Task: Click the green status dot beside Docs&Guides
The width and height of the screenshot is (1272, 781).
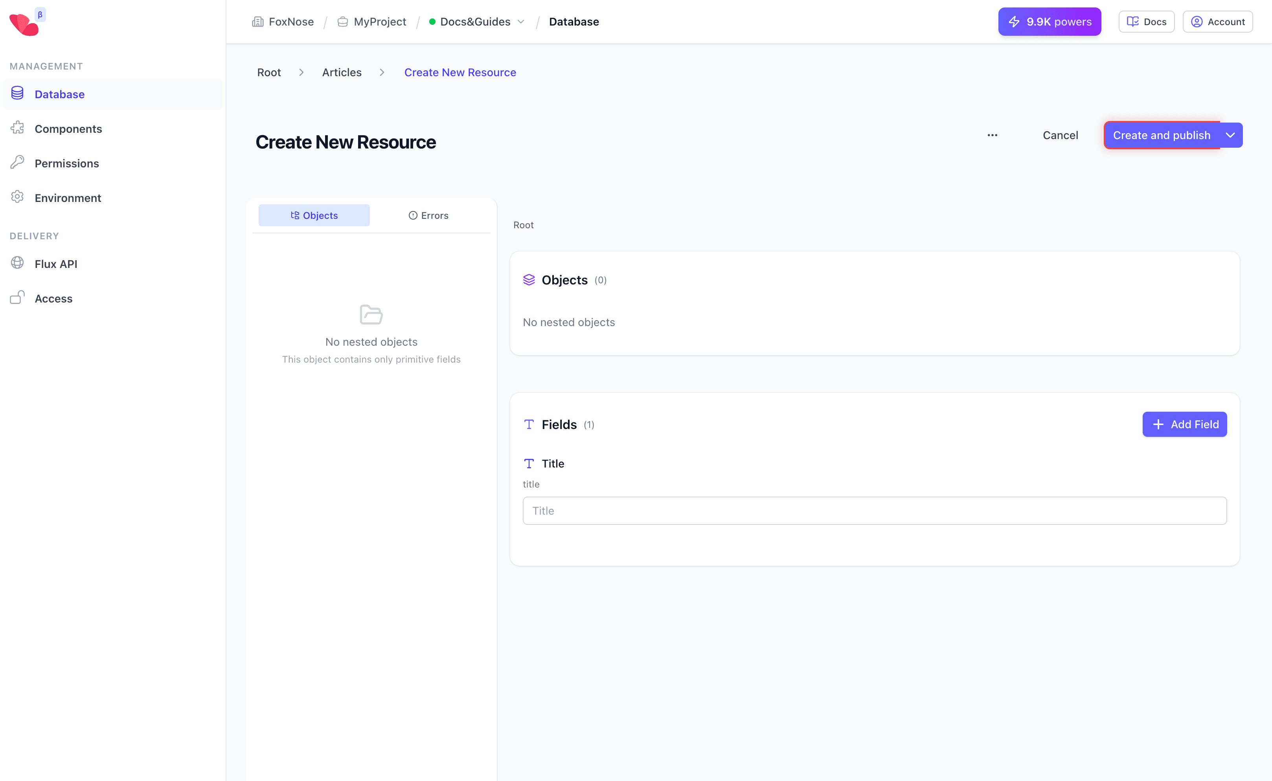Action: [x=432, y=22]
